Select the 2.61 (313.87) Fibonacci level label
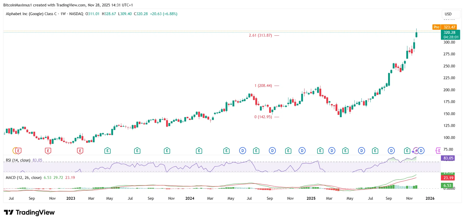Screen dimensions: 465x222 (260, 35)
